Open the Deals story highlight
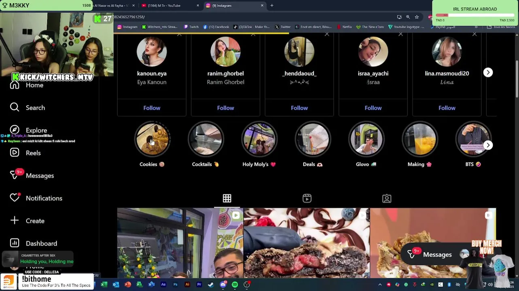 313,139
